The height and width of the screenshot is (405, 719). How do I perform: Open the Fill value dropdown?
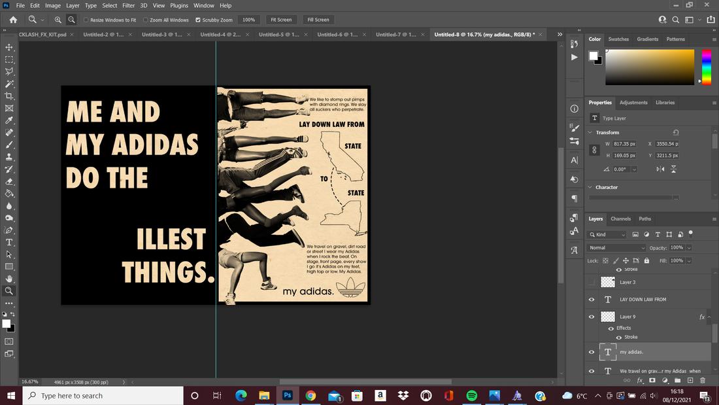(689, 260)
